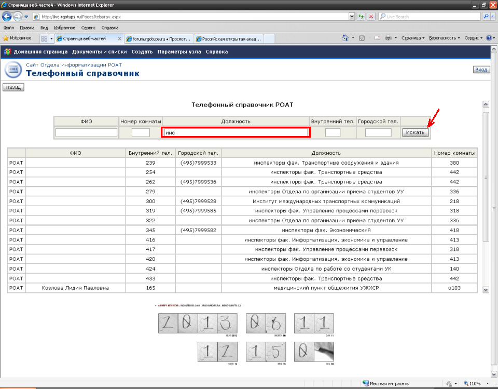Click the Back navigation arrow
Image resolution: width=498 pixels, height=389 pixels.
7,16
